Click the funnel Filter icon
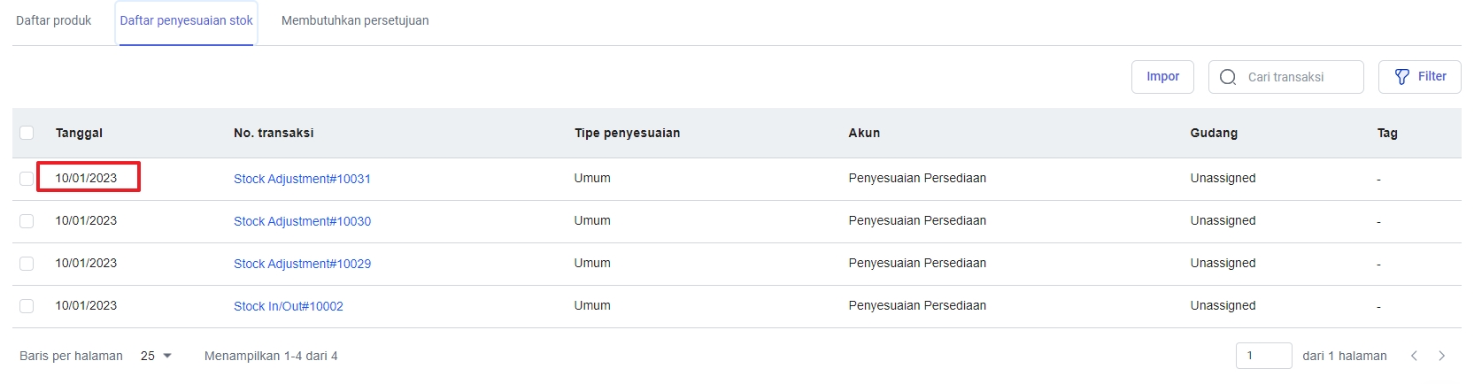 [1402, 77]
